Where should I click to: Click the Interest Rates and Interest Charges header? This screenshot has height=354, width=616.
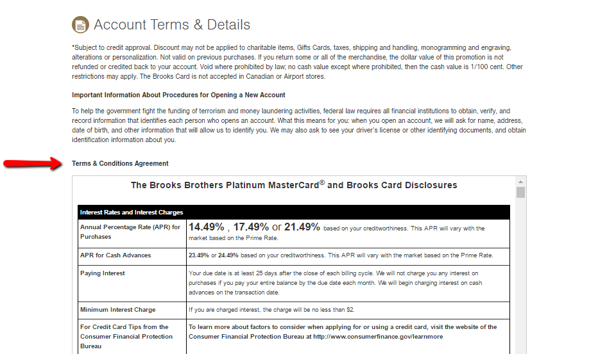pos(132,213)
